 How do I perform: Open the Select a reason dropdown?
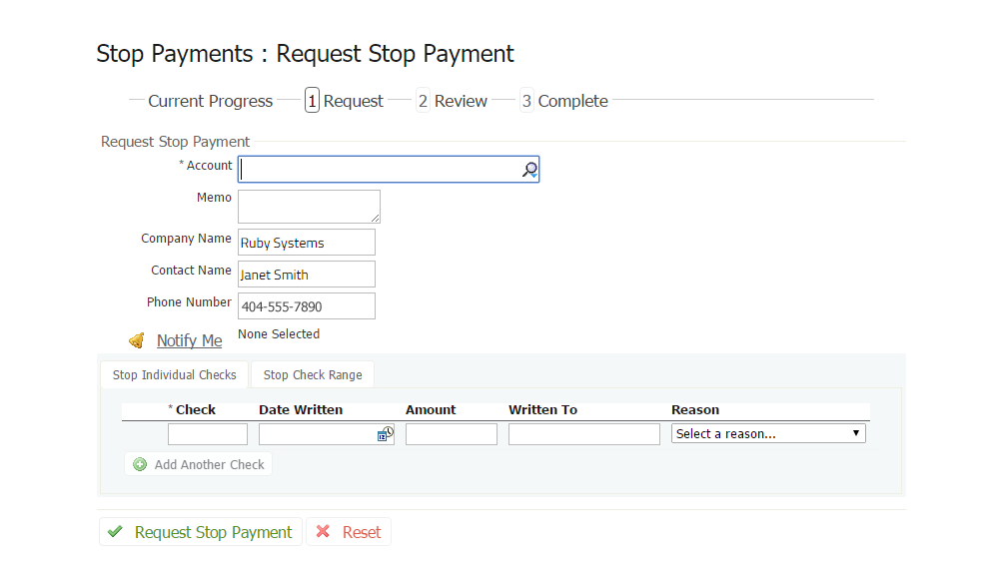pyautogui.click(x=767, y=434)
